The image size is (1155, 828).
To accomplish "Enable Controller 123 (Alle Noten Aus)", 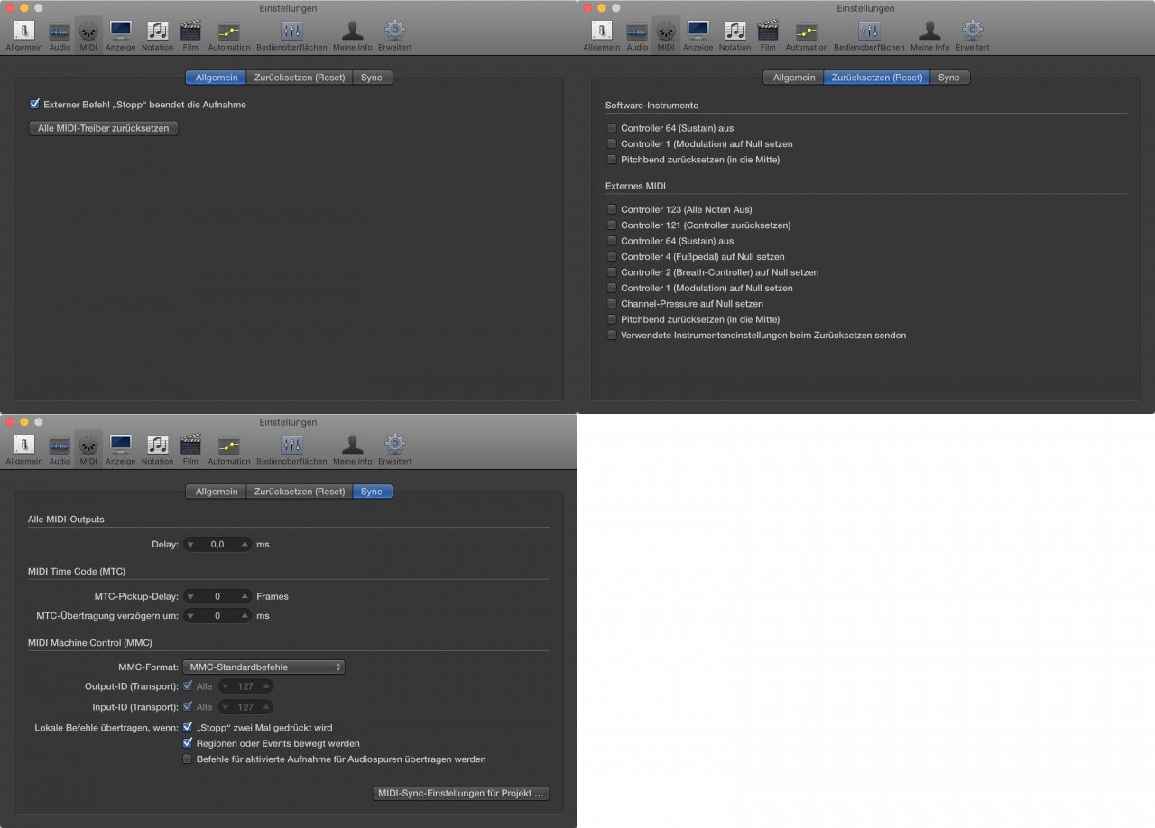I will [612, 209].
